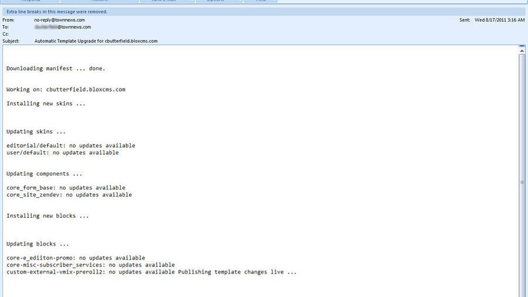Click the 'Extra line breaks' info bar
Image resolution: width=528 pixels, height=297 pixels.
point(57,12)
